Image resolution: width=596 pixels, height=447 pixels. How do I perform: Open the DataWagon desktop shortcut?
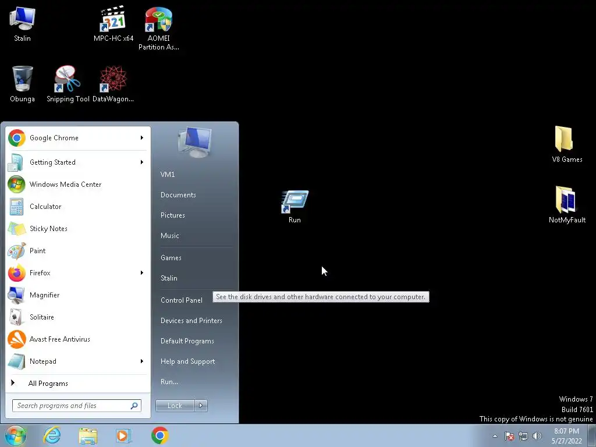point(113,84)
